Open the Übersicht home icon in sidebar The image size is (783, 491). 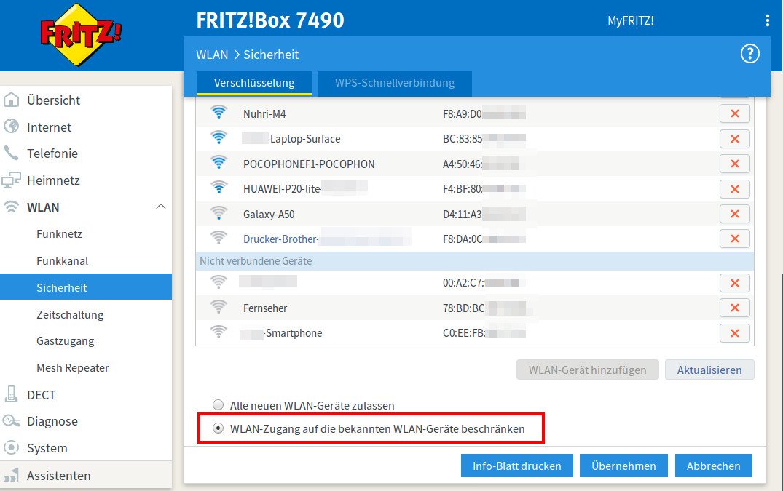pos(11,100)
